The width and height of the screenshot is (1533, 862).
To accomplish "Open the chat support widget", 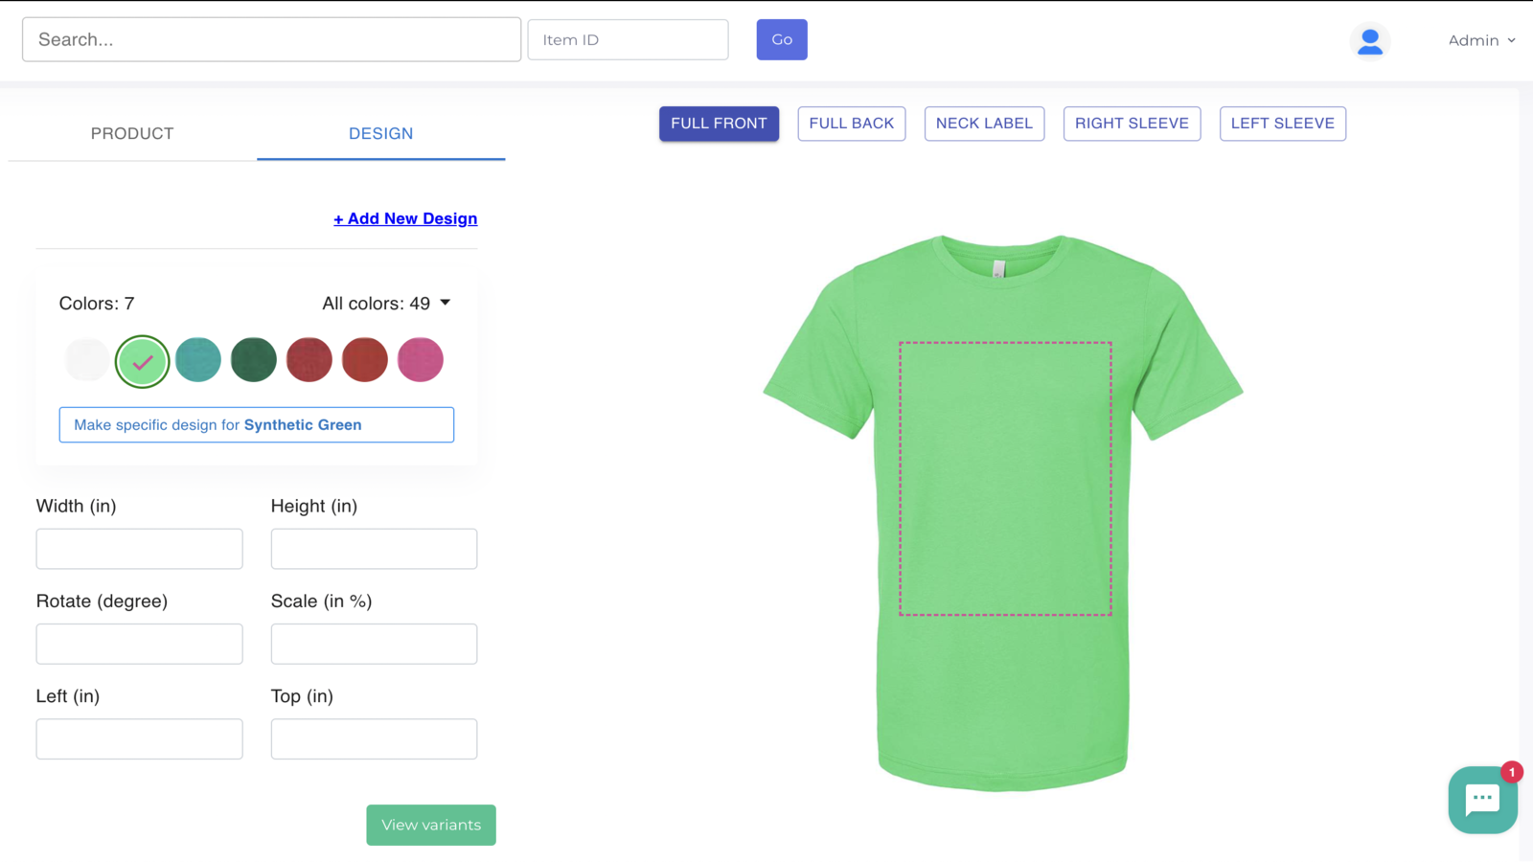I will 1481,800.
